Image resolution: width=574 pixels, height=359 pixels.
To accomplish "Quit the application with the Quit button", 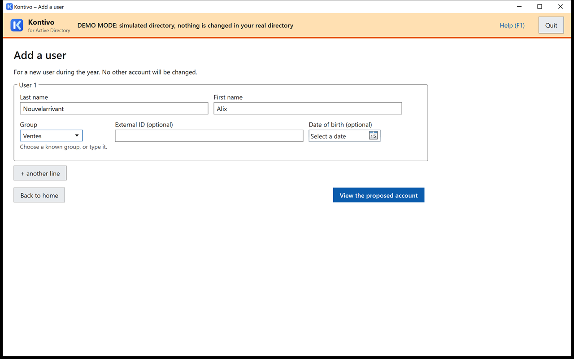I will 551,26.
